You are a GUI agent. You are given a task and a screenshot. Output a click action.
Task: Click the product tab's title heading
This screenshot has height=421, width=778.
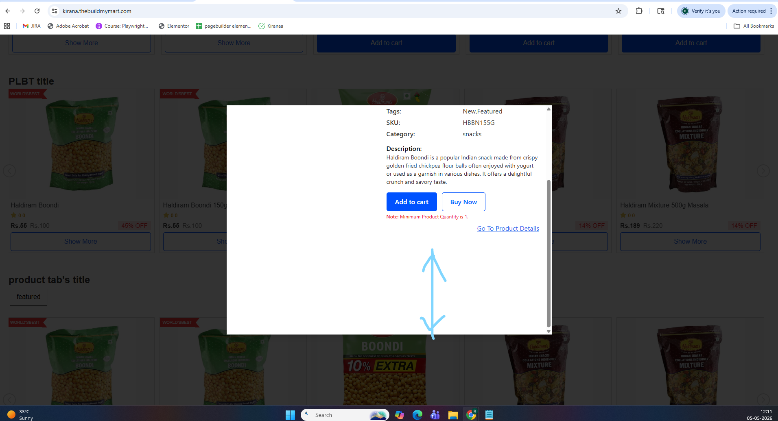(x=49, y=280)
